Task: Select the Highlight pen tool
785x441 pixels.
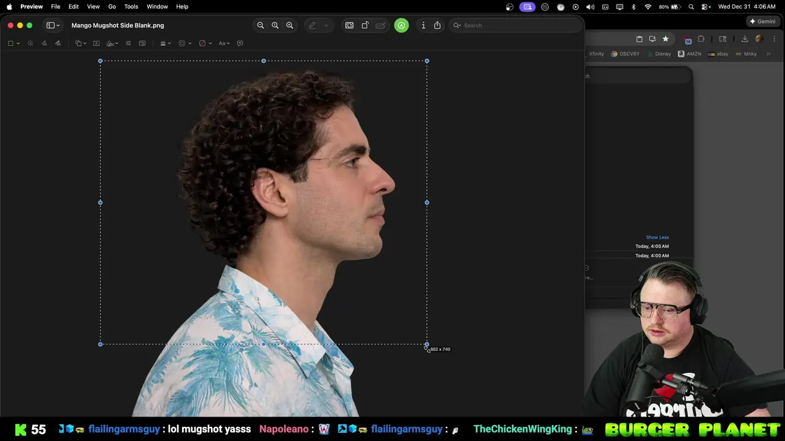Action: click(312, 25)
